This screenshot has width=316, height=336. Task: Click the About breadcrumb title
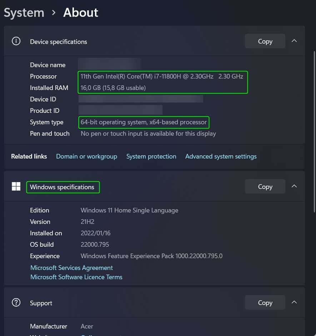(81, 12)
